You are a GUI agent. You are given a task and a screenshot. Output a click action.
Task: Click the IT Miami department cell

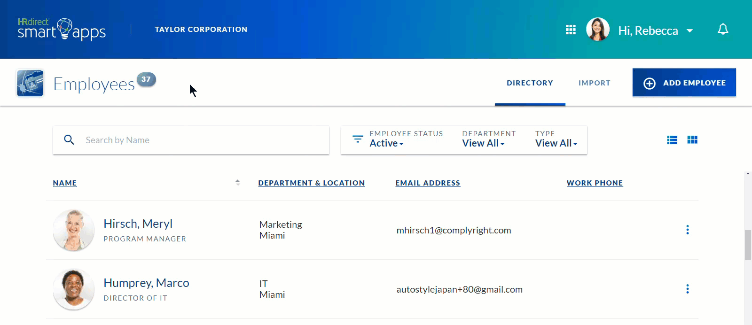click(x=272, y=289)
